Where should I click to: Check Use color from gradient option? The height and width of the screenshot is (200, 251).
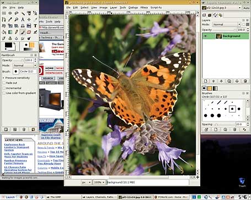click(x=4, y=93)
